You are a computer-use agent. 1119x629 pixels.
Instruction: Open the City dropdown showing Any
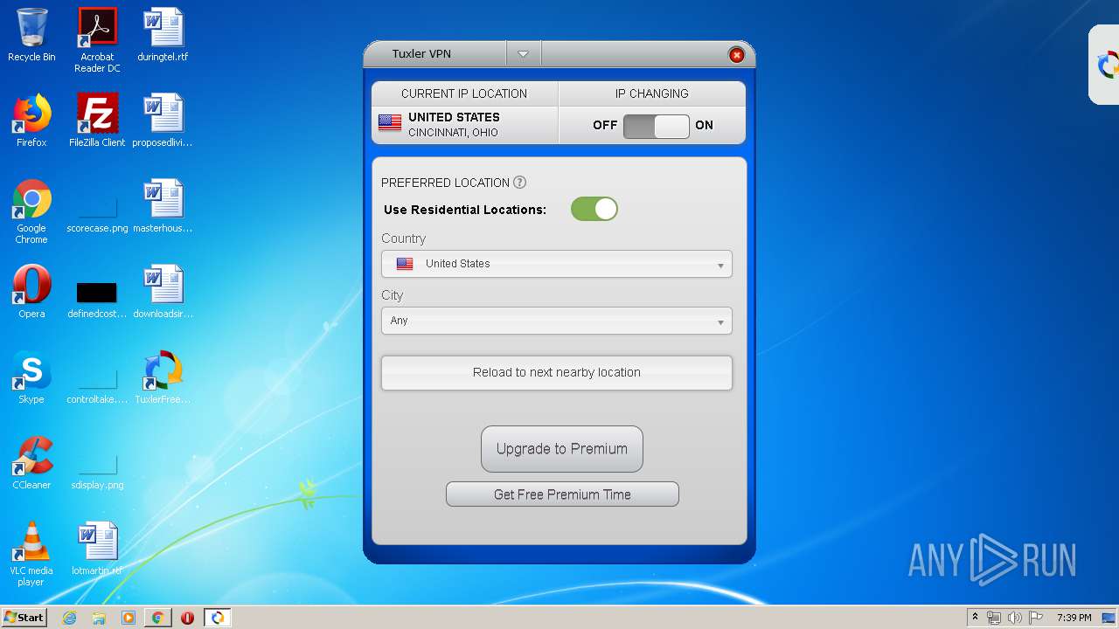pos(557,321)
